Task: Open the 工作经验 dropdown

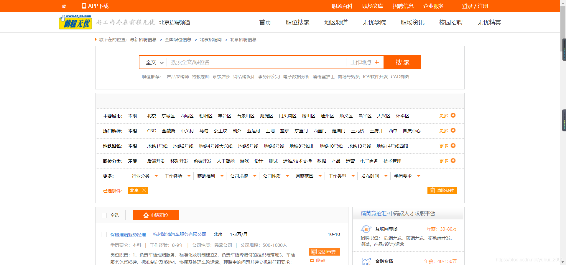Action: click(x=177, y=176)
